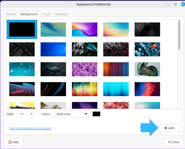Open the Interface tab
The width and height of the screenshot is (185, 149).
62,14
